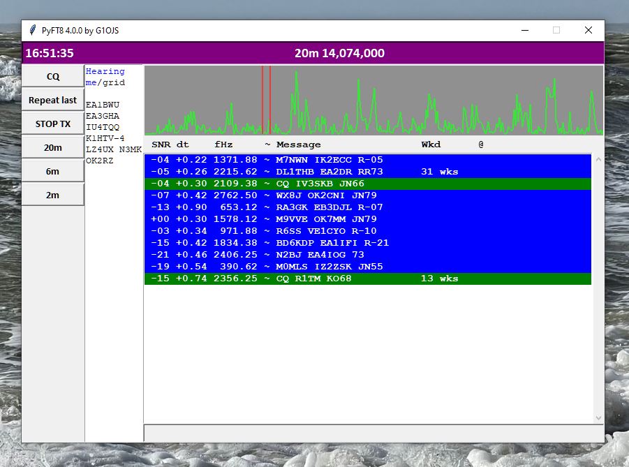Image resolution: width=629 pixels, height=467 pixels.
Task: Click the red TX marker on the spectrum
Action: click(267, 100)
